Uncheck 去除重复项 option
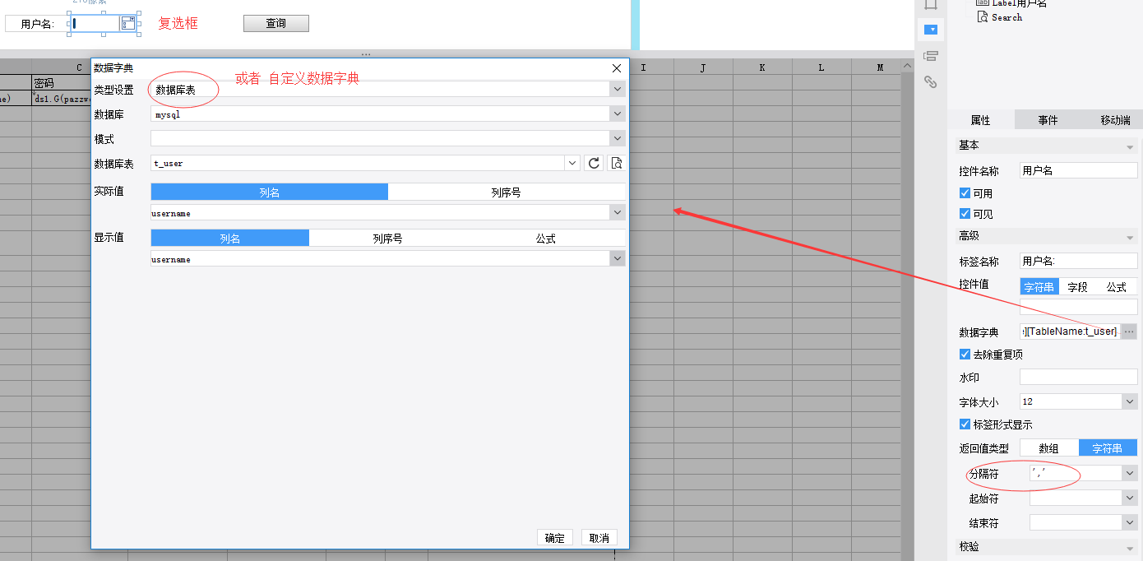1143x561 pixels. [x=965, y=355]
